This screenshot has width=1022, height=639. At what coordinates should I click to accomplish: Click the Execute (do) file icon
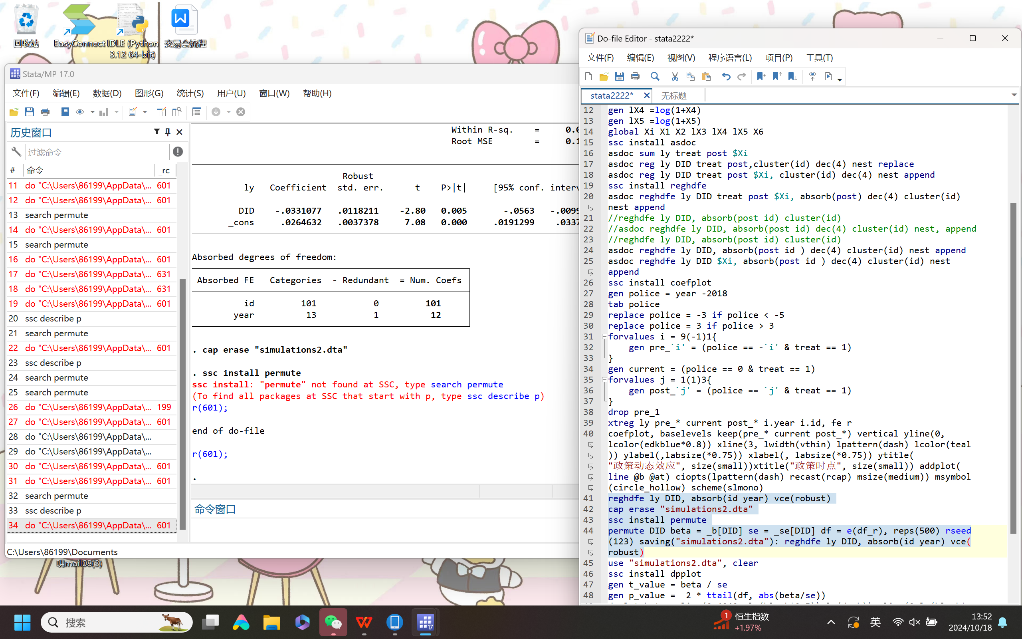tap(828, 77)
